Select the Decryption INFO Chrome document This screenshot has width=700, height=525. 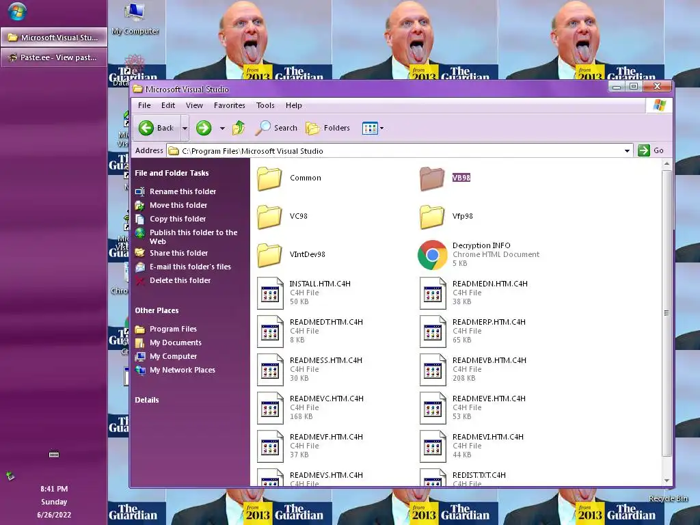(x=432, y=255)
